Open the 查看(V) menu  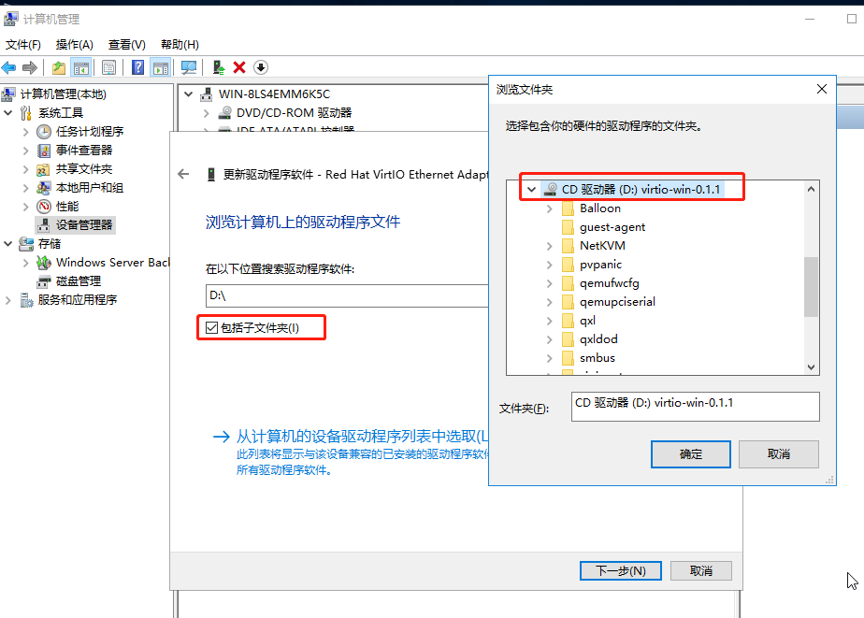click(x=127, y=45)
